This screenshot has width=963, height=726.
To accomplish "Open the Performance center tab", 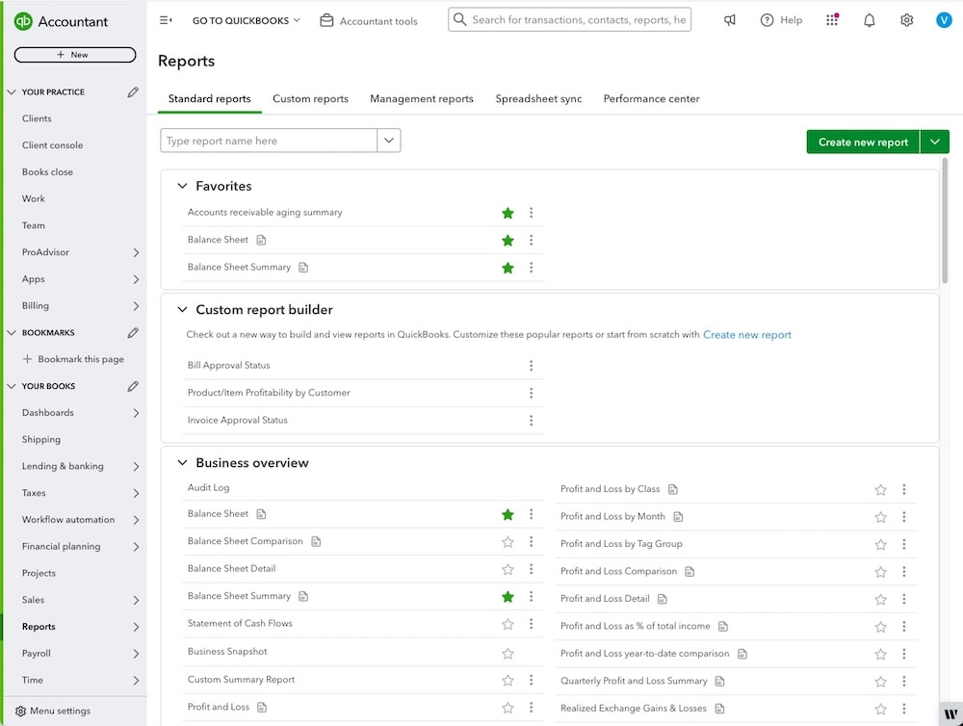I will coord(653,98).
